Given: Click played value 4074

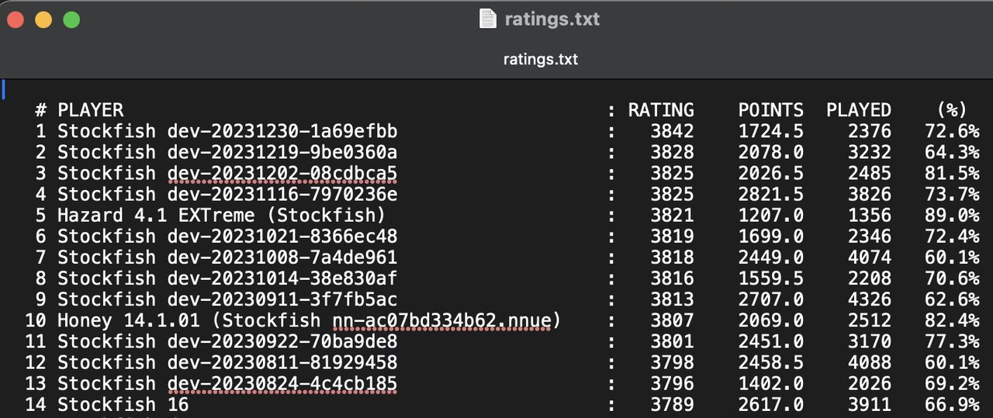Looking at the screenshot, I should pos(870,257).
